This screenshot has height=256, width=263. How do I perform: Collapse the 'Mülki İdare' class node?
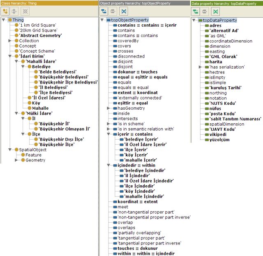click(x=16, y=113)
